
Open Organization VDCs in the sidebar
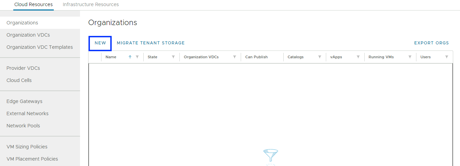[x=28, y=35]
